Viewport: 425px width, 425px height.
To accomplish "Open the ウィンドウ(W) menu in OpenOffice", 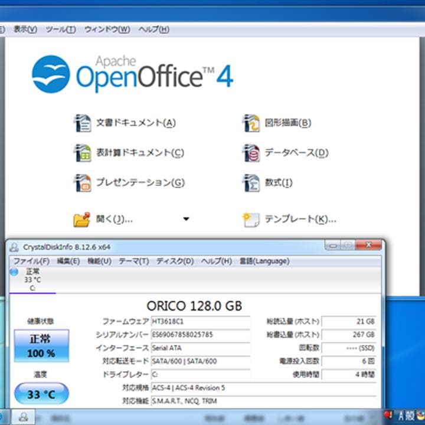I will [107, 29].
